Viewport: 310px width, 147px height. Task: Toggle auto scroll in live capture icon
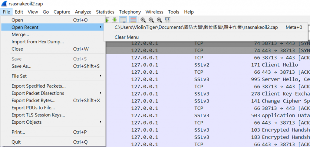coord(123,20)
